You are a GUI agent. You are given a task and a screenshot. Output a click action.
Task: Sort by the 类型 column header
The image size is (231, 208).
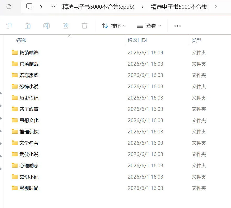click(x=196, y=40)
